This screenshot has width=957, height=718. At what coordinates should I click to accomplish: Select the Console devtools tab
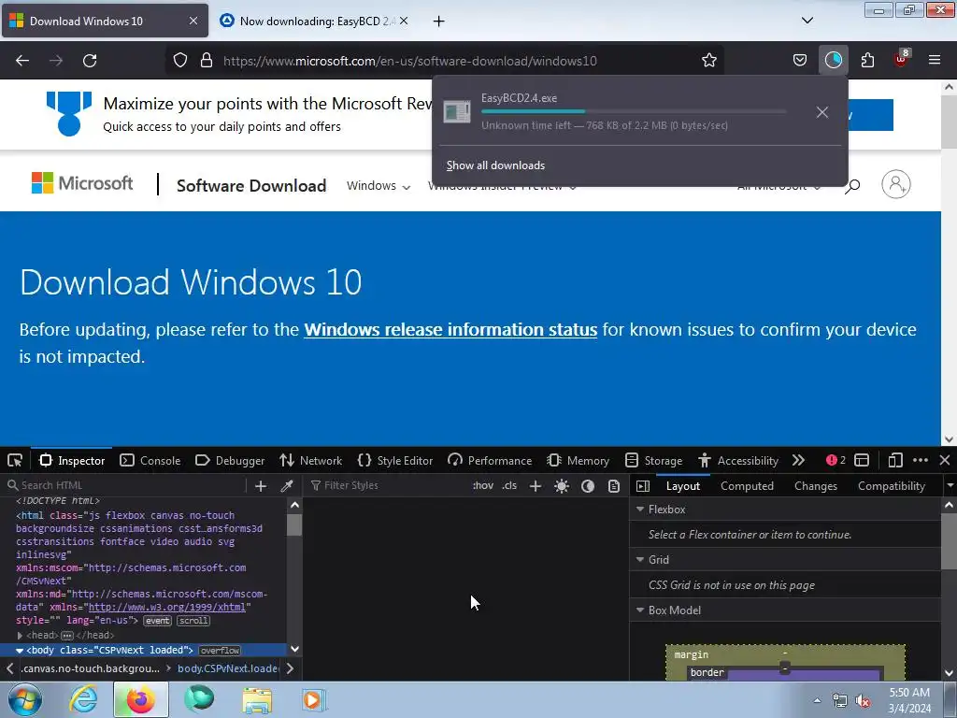tap(150, 460)
